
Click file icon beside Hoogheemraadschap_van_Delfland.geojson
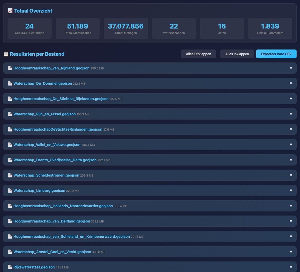(x=10, y=221)
